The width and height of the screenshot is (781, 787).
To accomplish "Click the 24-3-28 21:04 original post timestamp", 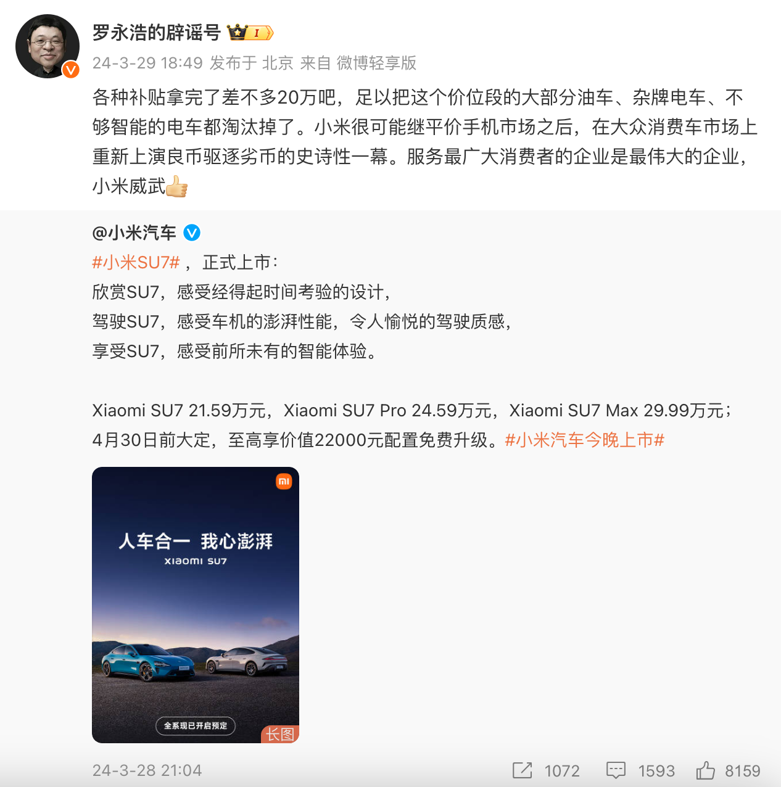I will pyautogui.click(x=147, y=770).
